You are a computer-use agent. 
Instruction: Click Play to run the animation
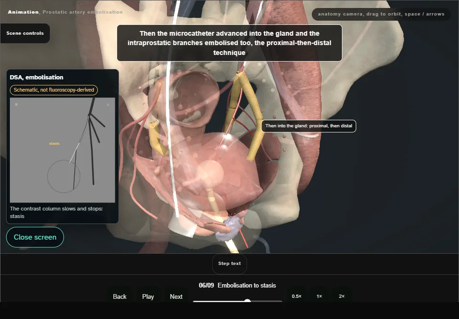tap(148, 296)
